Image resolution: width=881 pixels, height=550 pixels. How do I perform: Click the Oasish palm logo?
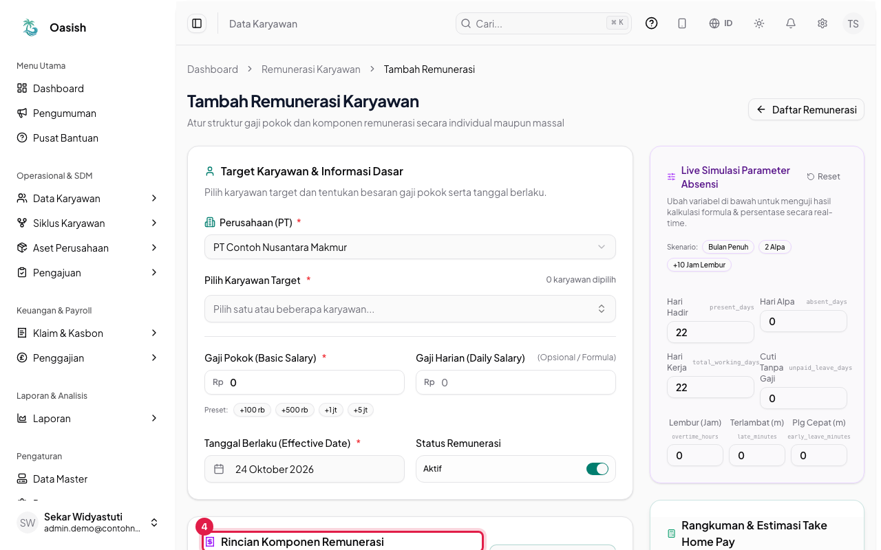[30, 27]
